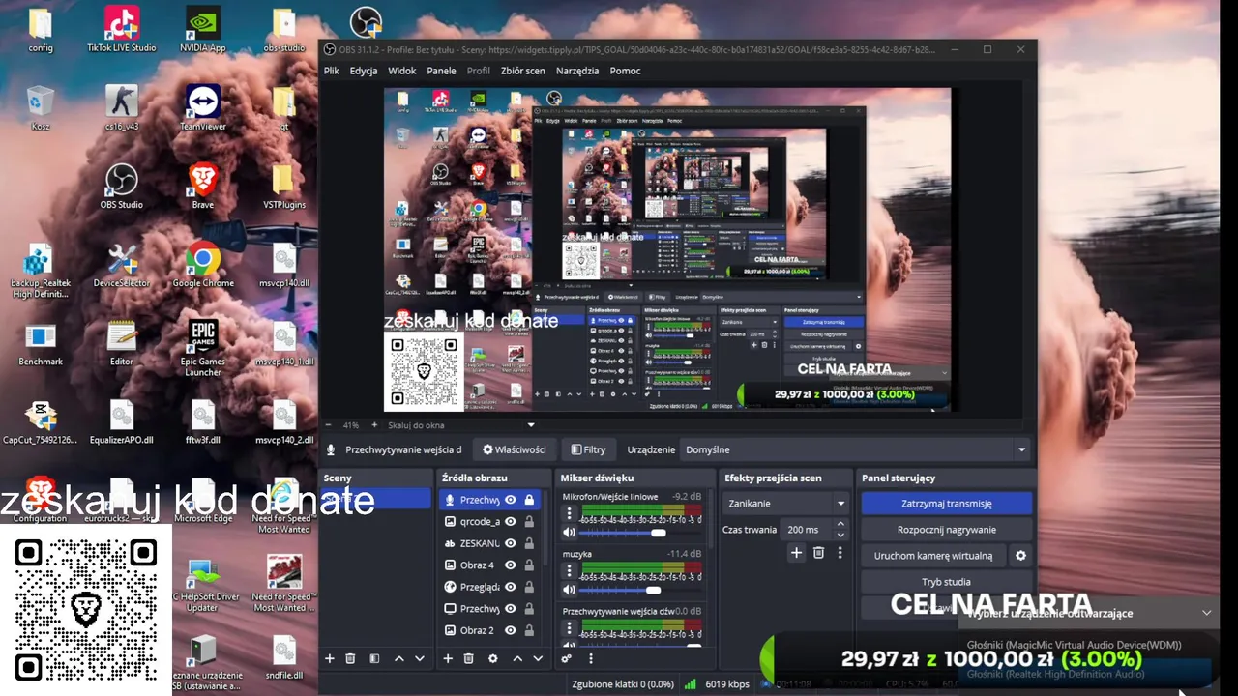Move scene down in Sceny panel
This screenshot has height=696, width=1238.
tap(419, 658)
